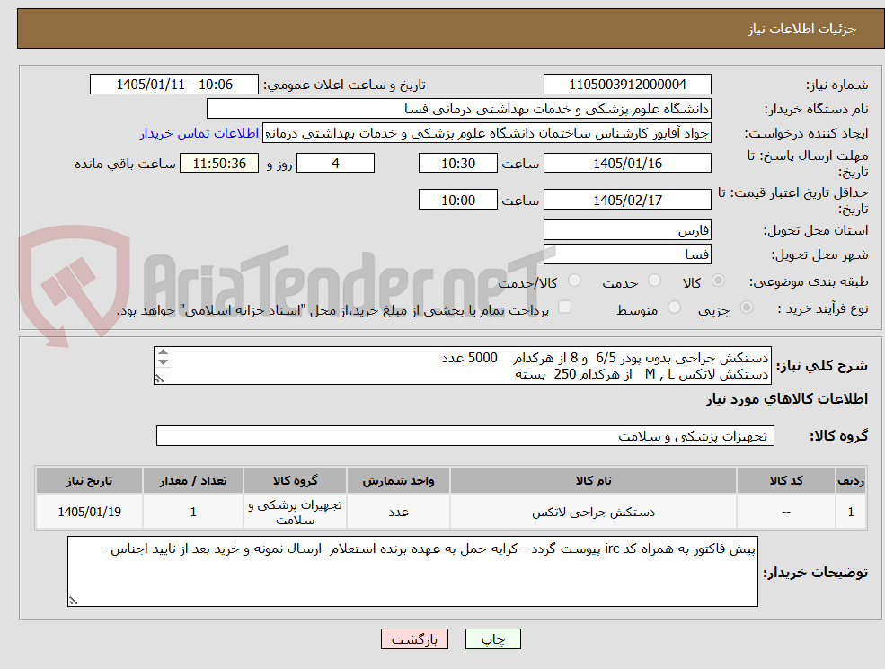Click resize handle of description box
The width and height of the screenshot is (885, 669).
[159, 379]
